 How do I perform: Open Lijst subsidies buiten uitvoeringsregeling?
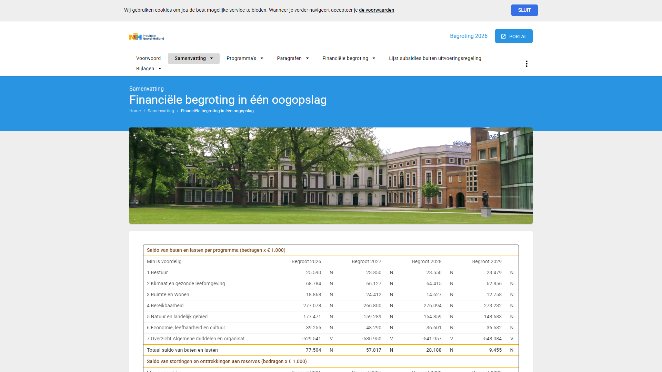pyautogui.click(x=435, y=59)
